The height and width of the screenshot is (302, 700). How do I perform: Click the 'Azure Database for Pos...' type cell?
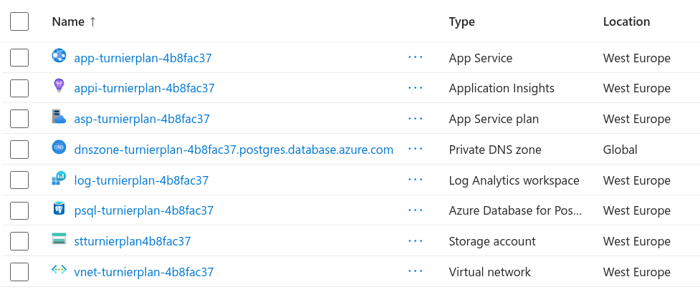coord(515,210)
